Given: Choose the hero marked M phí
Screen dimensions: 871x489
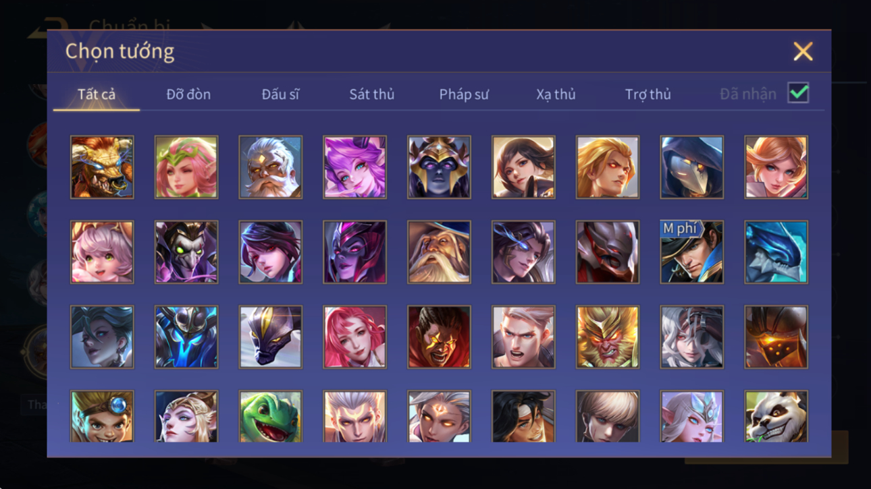Looking at the screenshot, I should point(691,252).
